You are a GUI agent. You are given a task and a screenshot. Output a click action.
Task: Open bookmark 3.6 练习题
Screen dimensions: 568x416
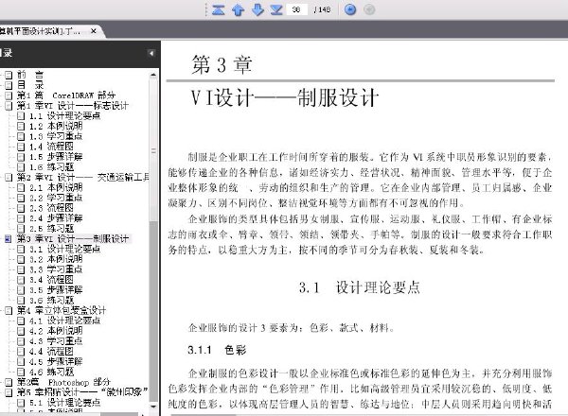pos(51,301)
